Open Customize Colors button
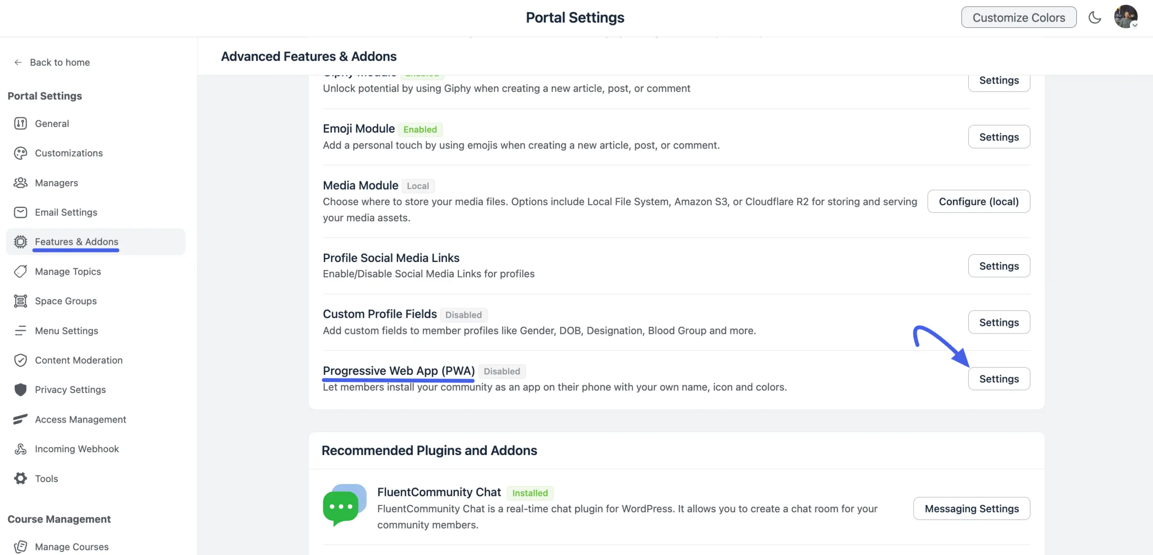Screen dimensions: 1153x555 (1019, 17)
